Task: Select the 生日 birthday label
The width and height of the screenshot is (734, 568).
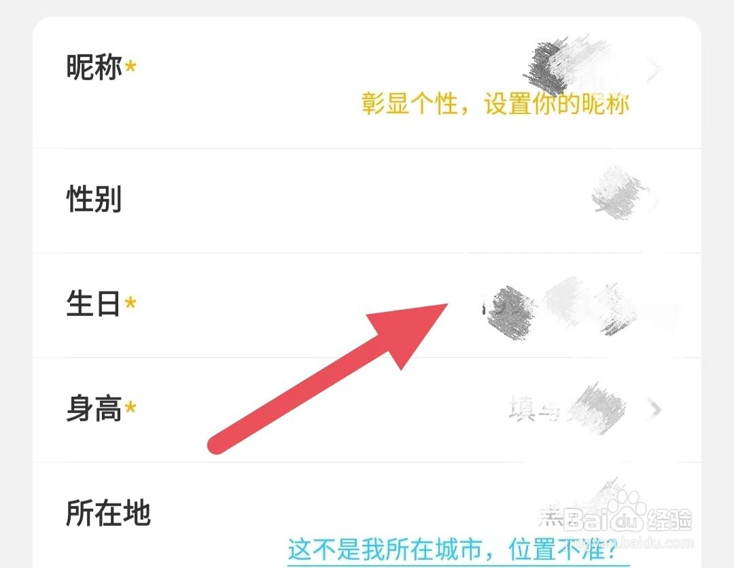Action: point(93,304)
